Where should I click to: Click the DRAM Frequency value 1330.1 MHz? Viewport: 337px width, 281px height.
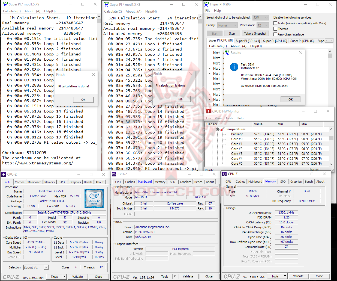click(x=286, y=212)
